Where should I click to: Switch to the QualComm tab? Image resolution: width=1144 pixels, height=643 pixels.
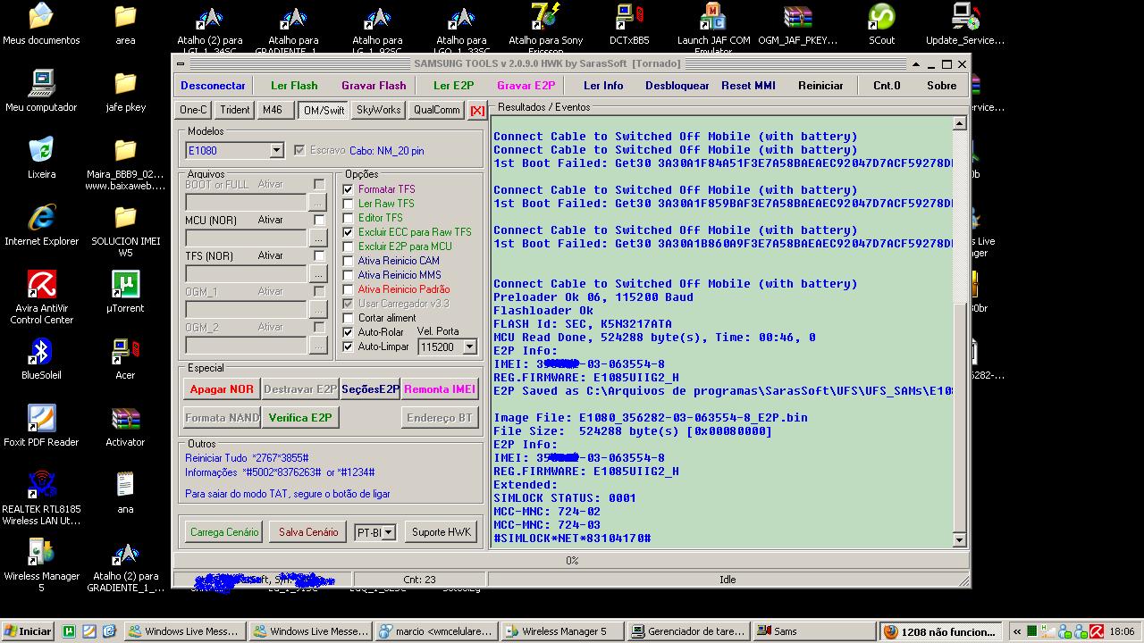[x=436, y=110]
